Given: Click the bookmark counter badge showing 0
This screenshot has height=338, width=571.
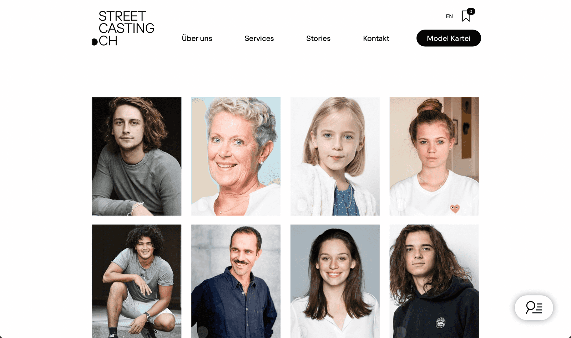Looking at the screenshot, I should (x=471, y=11).
